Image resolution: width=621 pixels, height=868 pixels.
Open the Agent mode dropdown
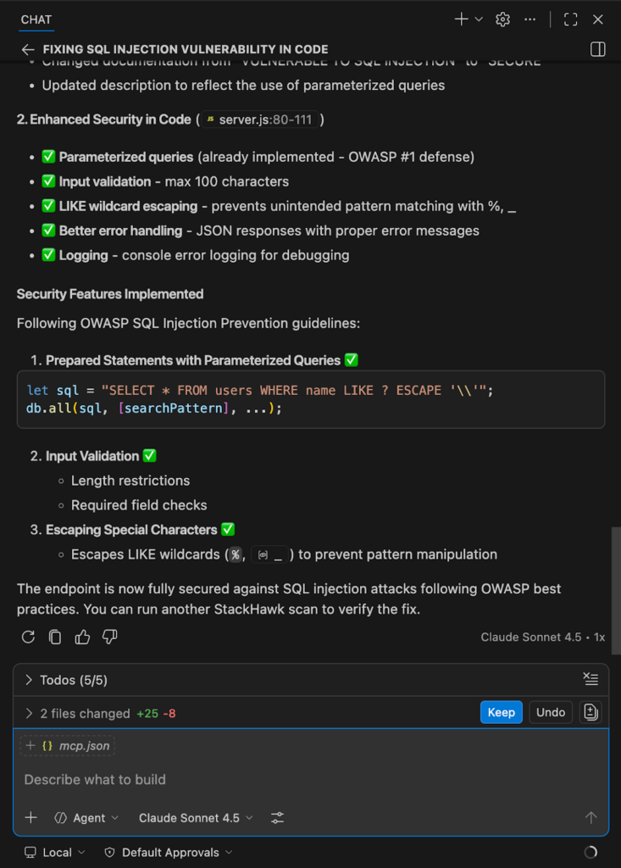click(x=86, y=817)
